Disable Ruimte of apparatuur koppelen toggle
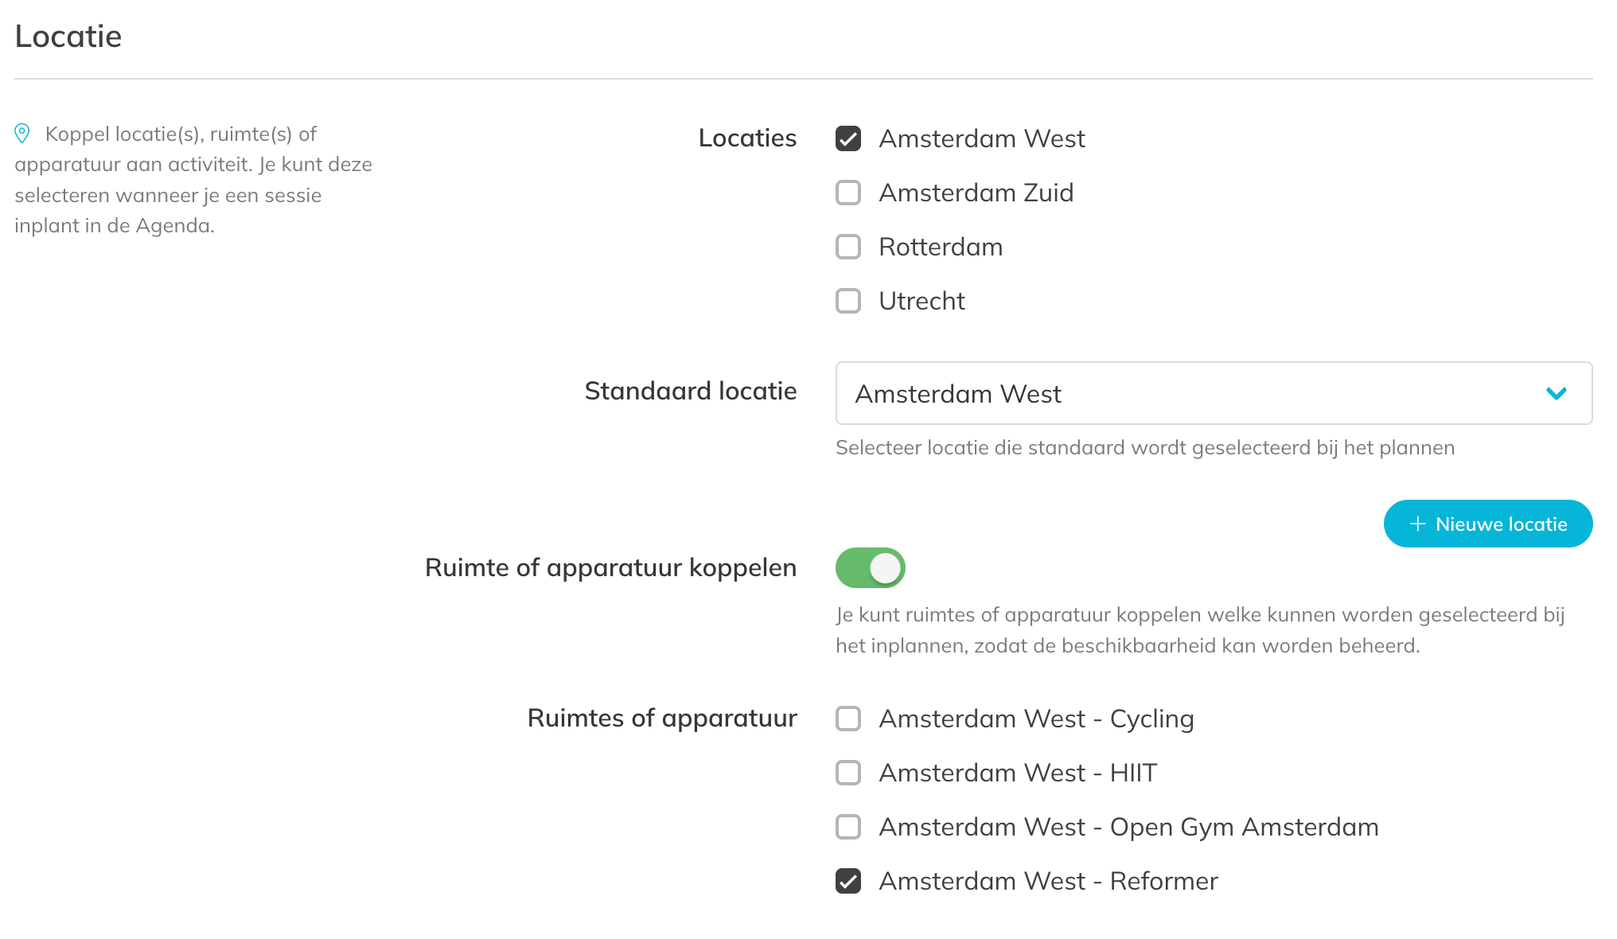Screen dimensions: 1617x939 [870, 568]
